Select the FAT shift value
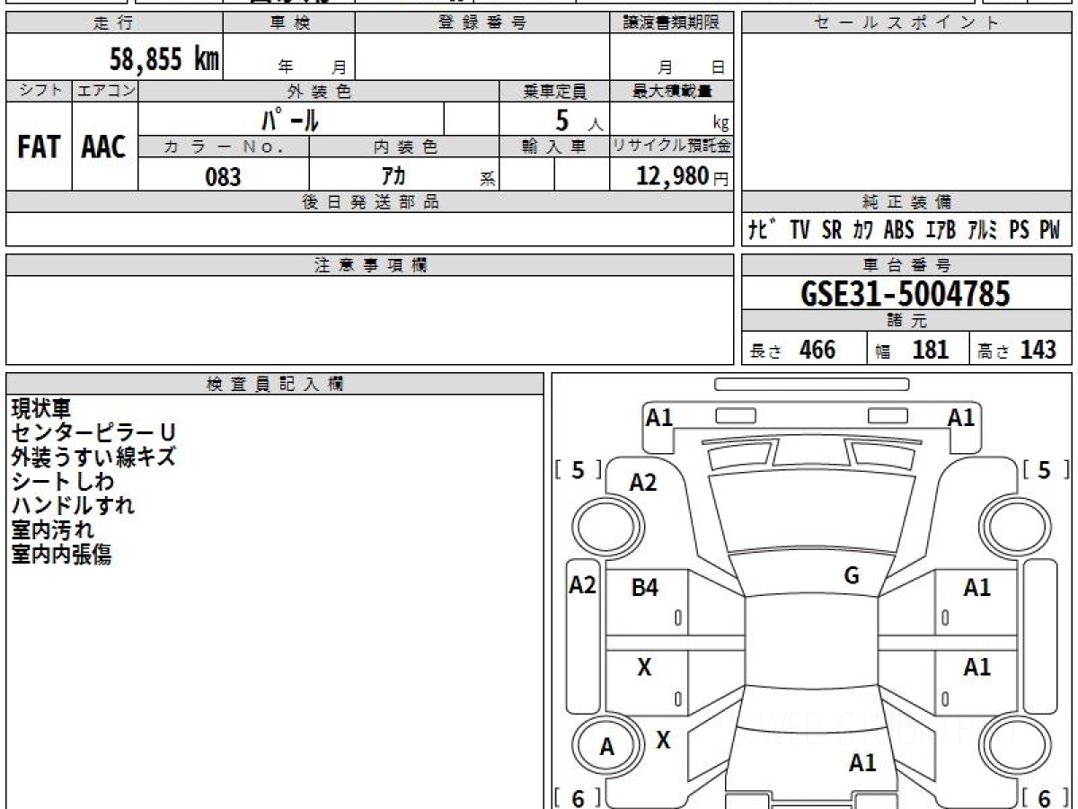This screenshot has width=1078, height=809. pos(39,147)
